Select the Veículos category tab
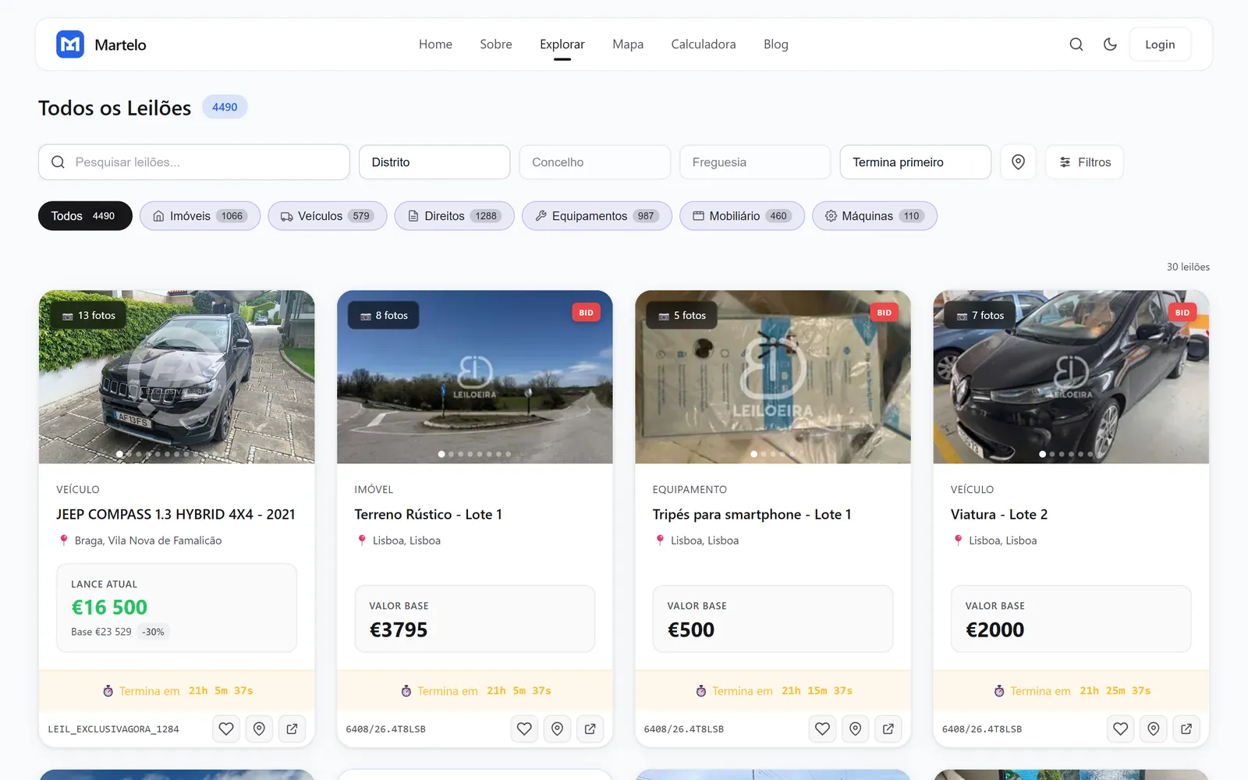 (x=328, y=216)
